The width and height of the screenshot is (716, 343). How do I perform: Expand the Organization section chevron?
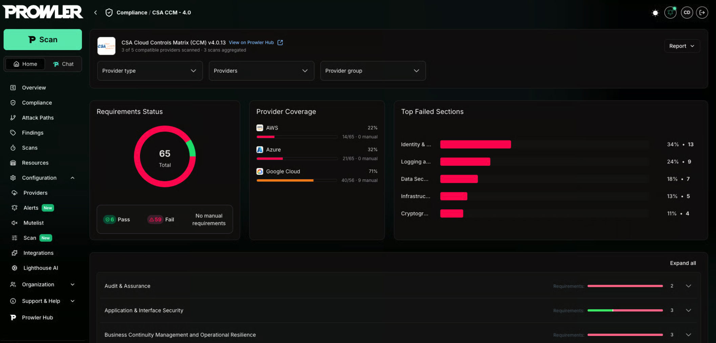tap(73, 284)
